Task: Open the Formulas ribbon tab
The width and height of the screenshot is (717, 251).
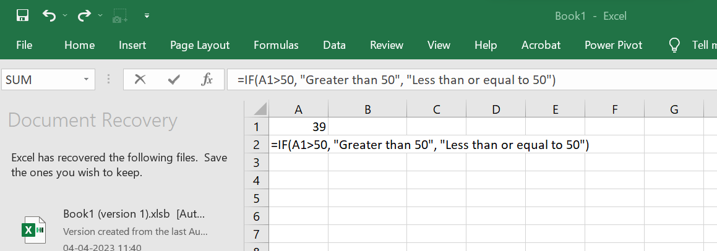Action: point(276,45)
